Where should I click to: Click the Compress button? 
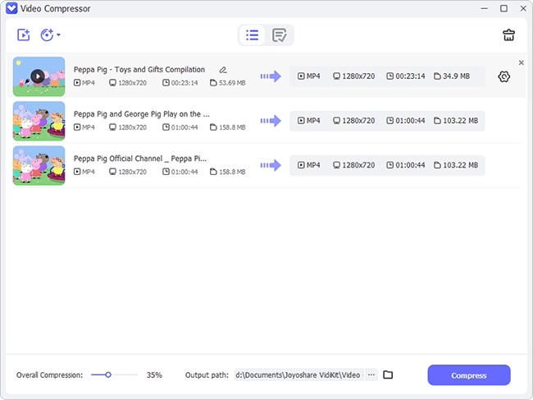[469, 375]
